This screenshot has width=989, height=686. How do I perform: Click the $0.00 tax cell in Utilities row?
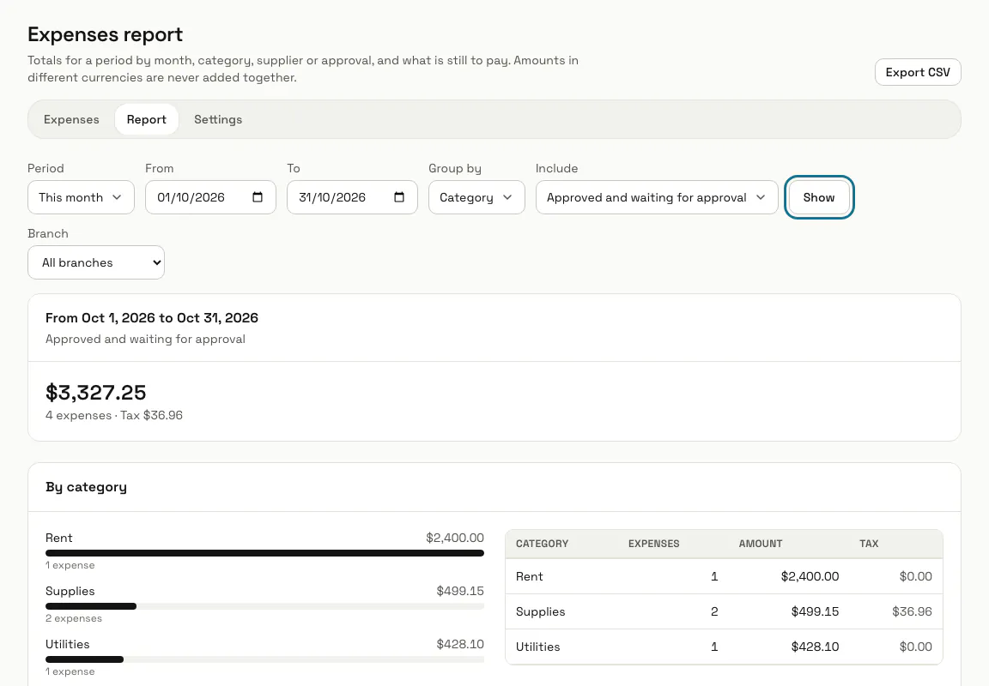(x=915, y=647)
